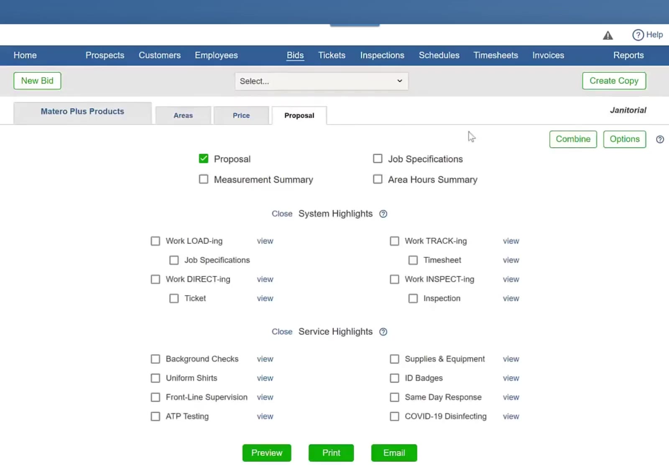Enable ATP Testing checkbox

point(156,416)
